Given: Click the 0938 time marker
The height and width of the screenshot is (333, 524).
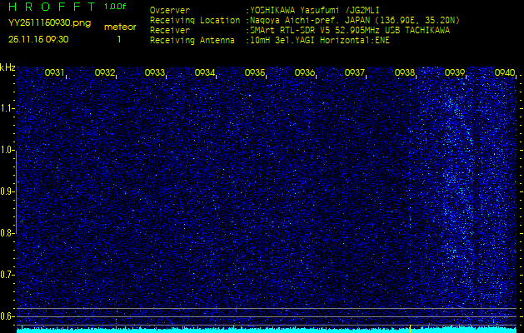Looking at the screenshot, I should tap(405, 72).
